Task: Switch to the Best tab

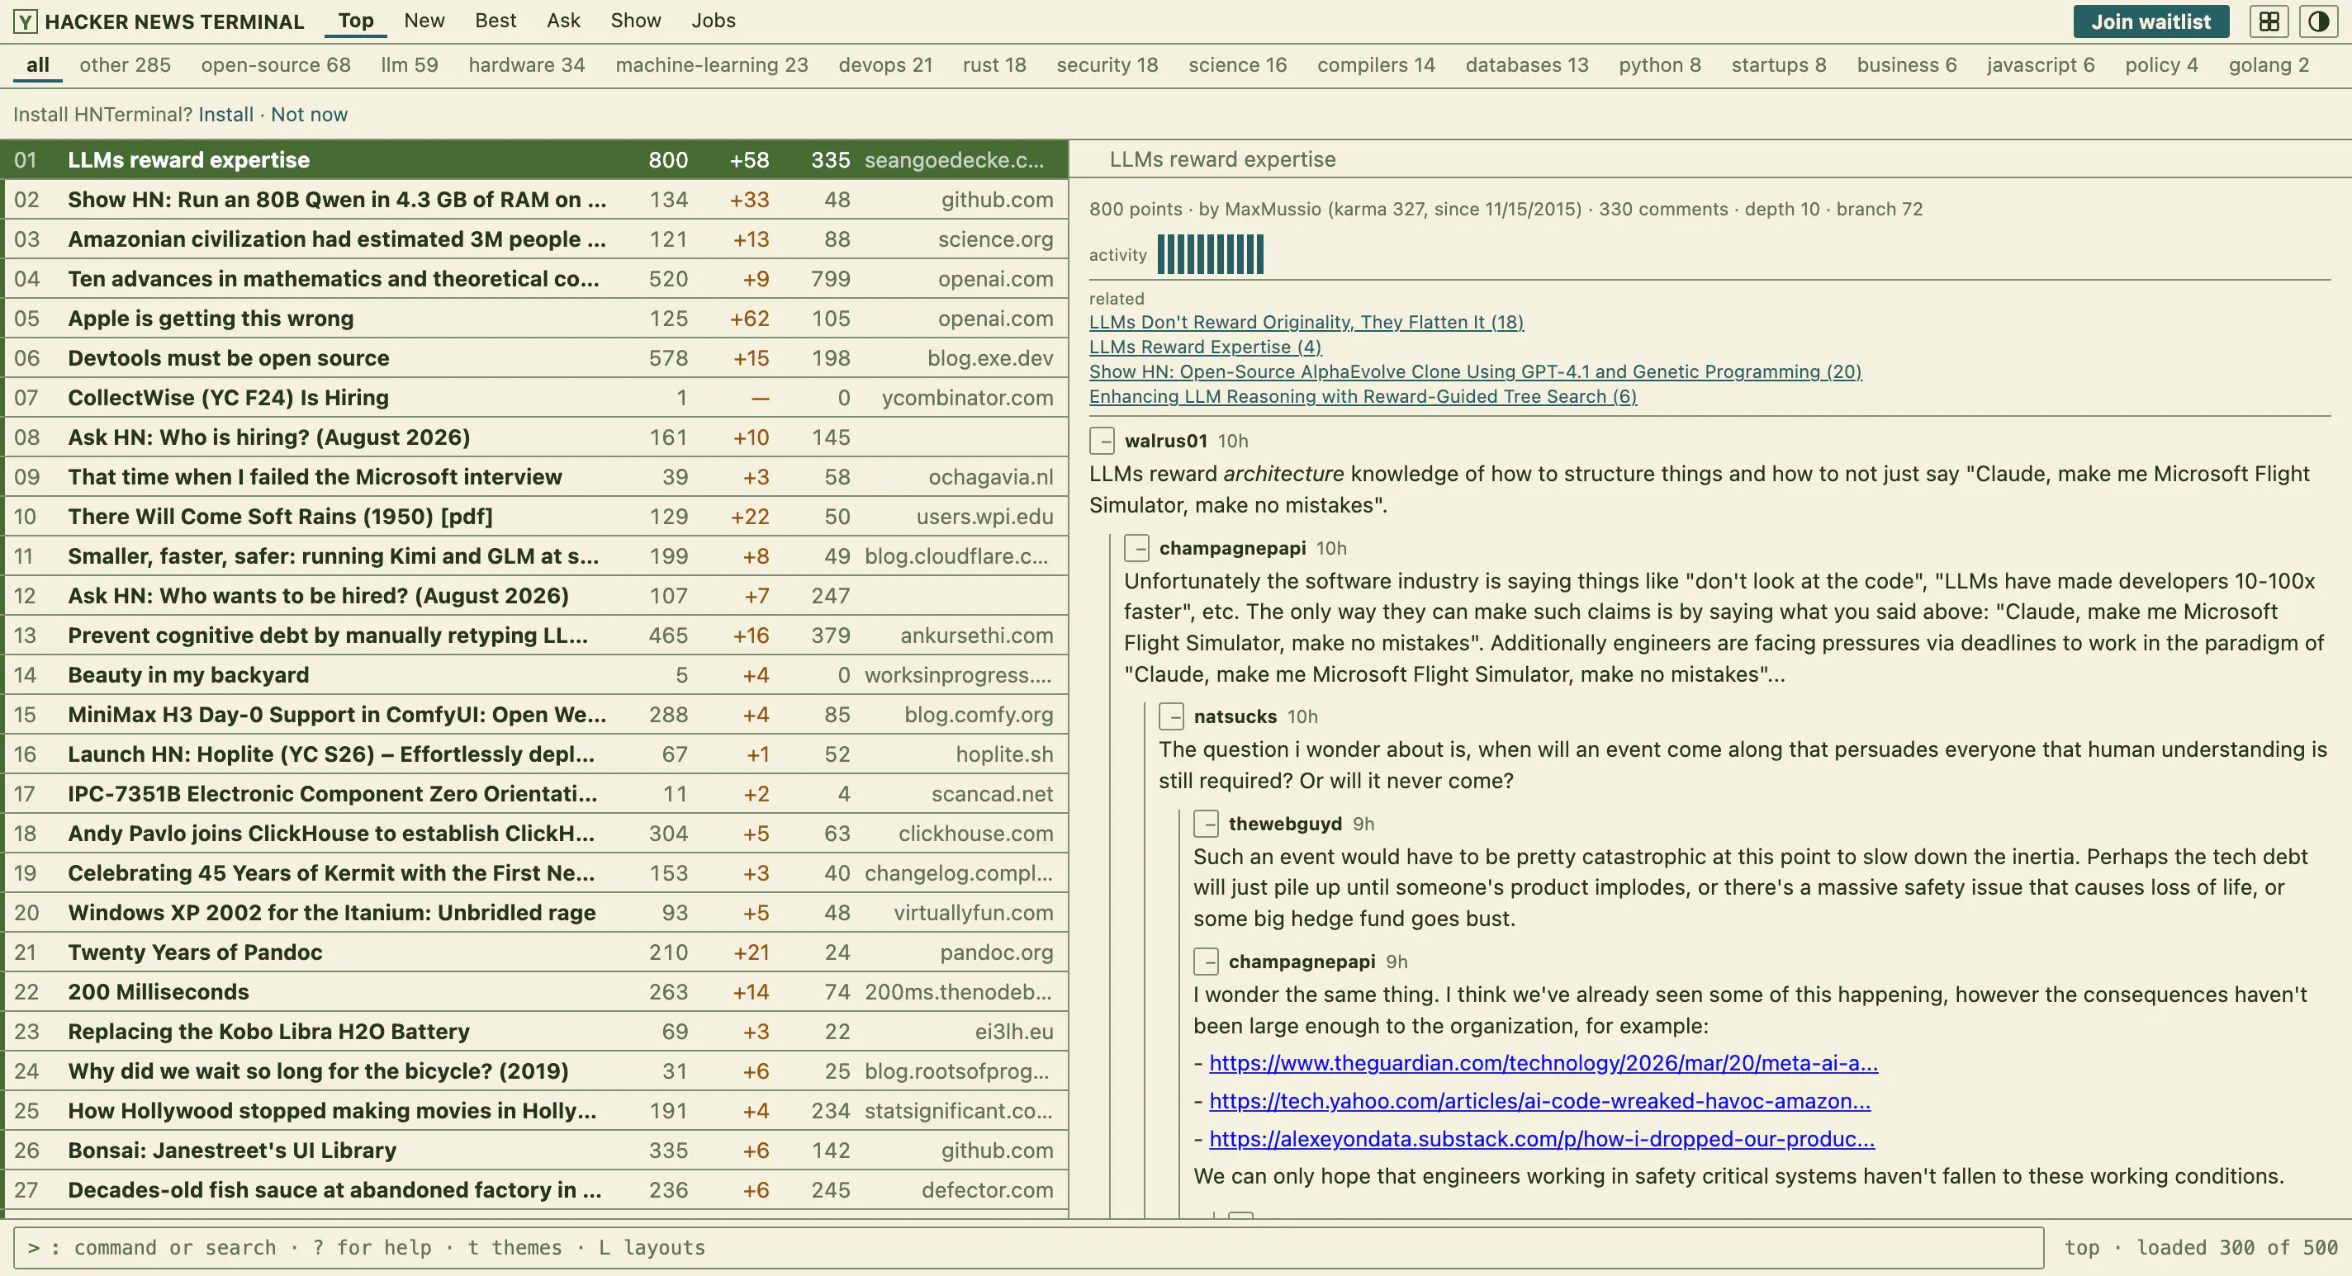Action: pyautogui.click(x=496, y=21)
